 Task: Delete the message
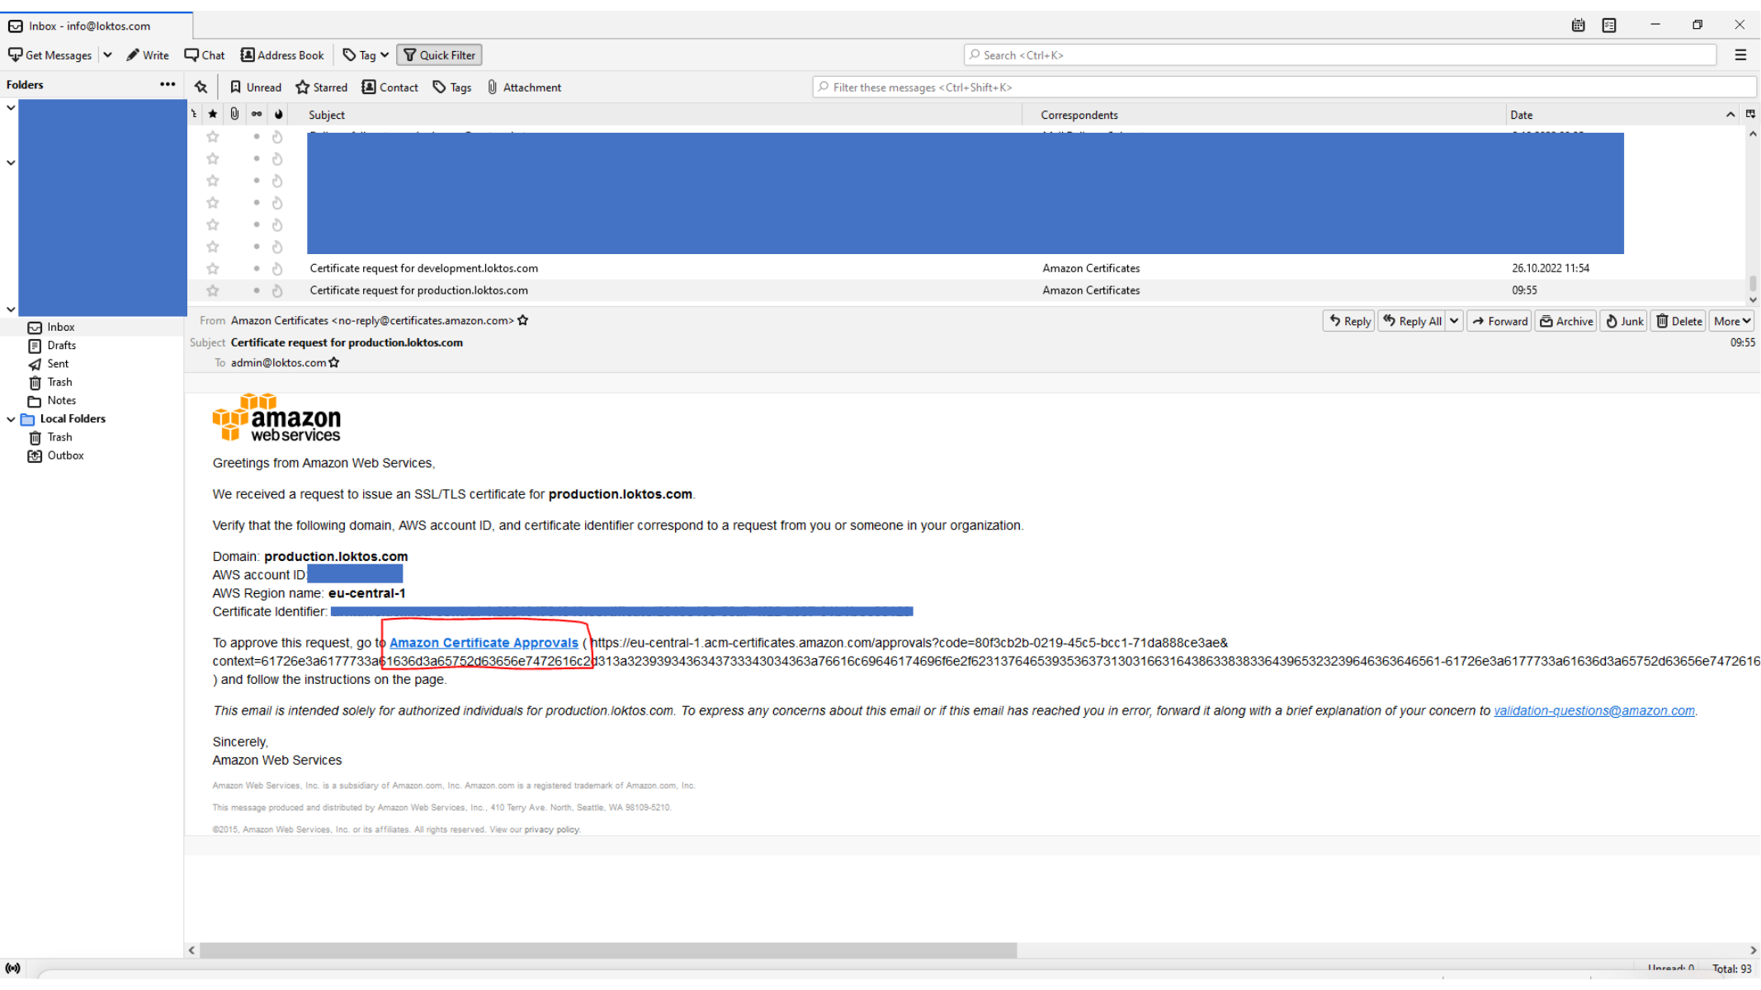point(1678,321)
